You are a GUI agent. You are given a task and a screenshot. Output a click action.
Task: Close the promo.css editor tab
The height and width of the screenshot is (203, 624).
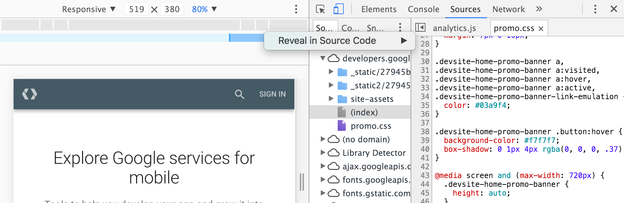(x=541, y=29)
